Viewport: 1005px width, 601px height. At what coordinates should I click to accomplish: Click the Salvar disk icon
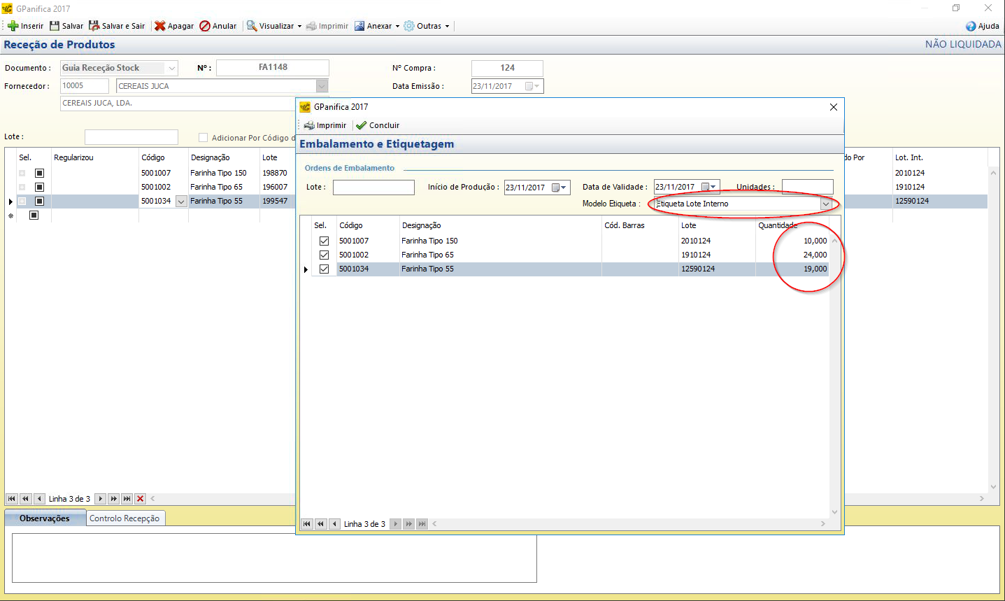tap(55, 26)
